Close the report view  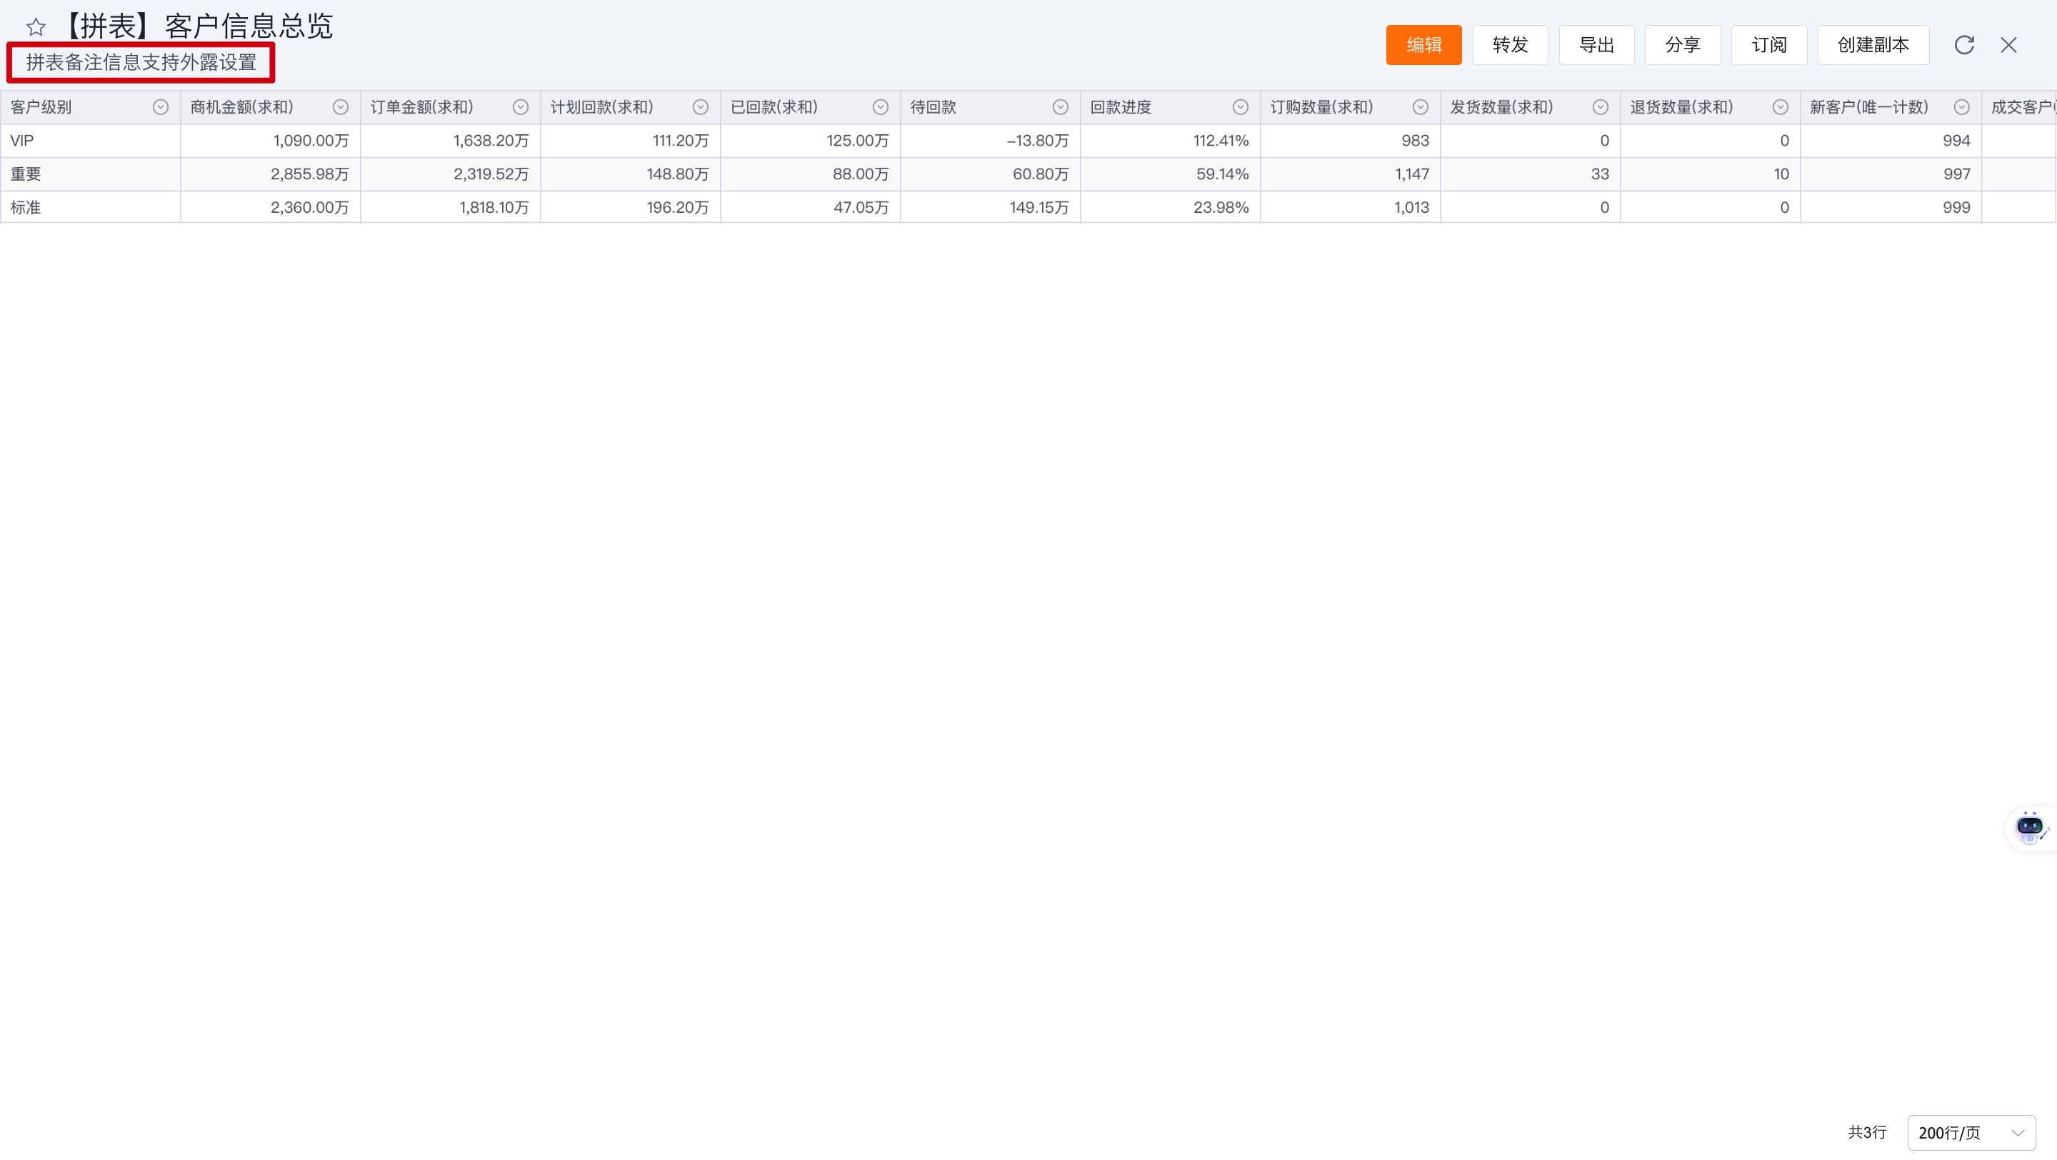click(2008, 45)
